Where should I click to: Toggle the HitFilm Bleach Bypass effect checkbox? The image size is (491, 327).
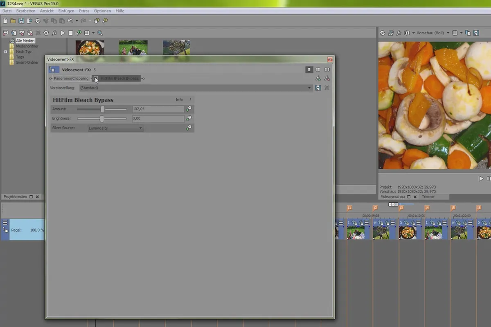click(95, 78)
